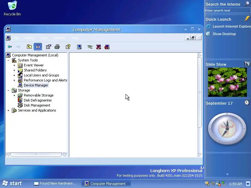This screenshot has height=188, width=251.
Task: Collapse the Storage node
Action: 8,90
